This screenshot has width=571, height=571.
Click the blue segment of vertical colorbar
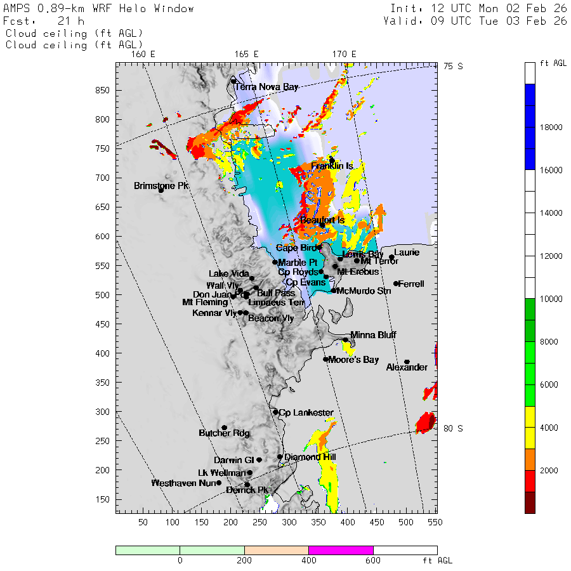point(530,127)
